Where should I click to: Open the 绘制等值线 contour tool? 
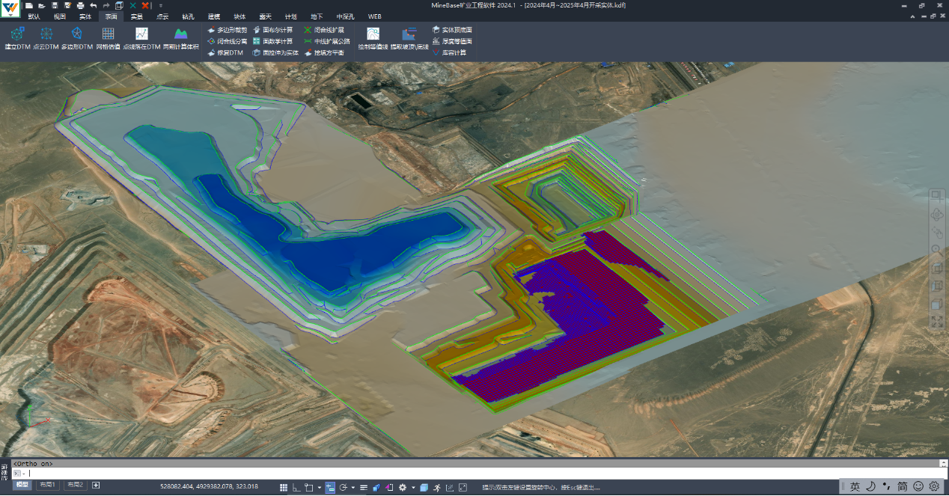pos(373,34)
